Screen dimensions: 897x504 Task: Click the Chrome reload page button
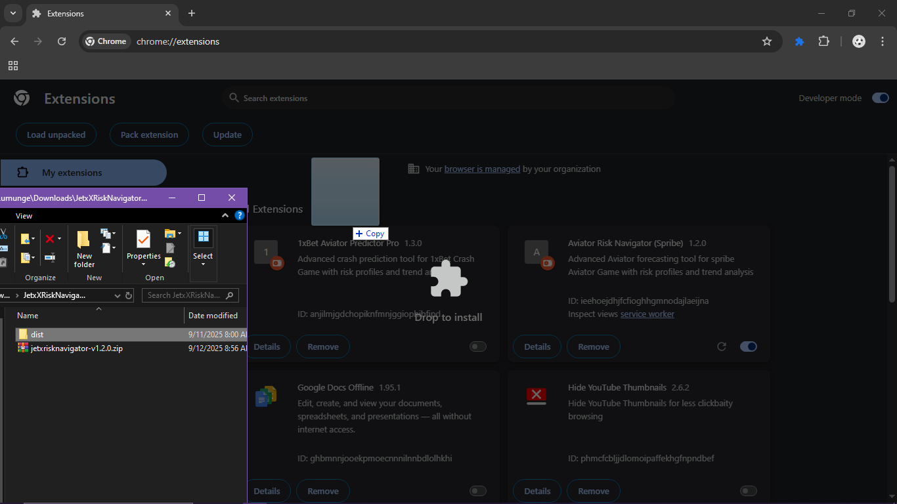click(x=62, y=41)
